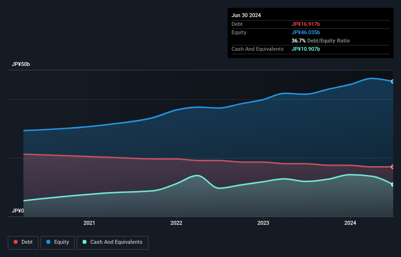Click the 2021 x-axis label
The image size is (401, 257).
(89, 223)
